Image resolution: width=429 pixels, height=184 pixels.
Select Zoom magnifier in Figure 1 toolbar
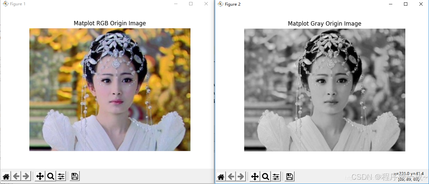tap(51, 176)
